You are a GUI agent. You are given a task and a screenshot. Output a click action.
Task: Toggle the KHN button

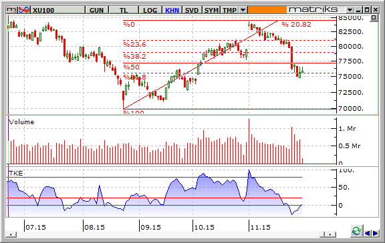(172, 10)
